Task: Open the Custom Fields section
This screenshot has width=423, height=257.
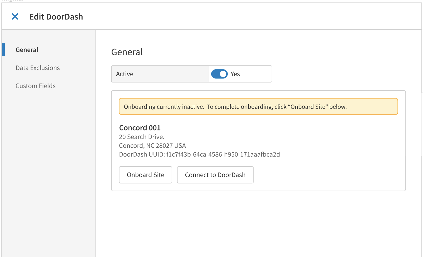Action: (x=35, y=86)
